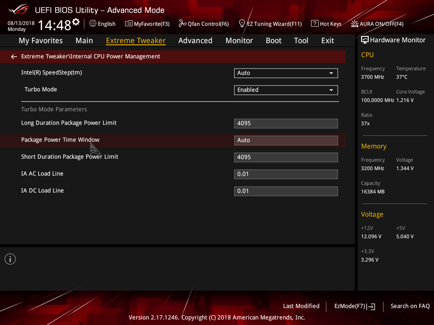
Task: Click +5V reading 5.040 V
Action: [405, 237]
